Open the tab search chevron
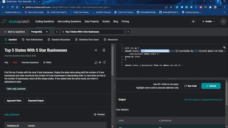 (204, 1)
